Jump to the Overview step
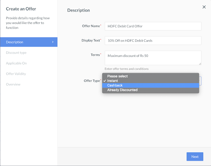The image size is (211, 166). (x=13, y=84)
